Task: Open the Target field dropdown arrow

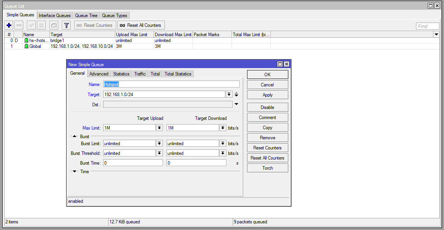Action: tap(229, 94)
